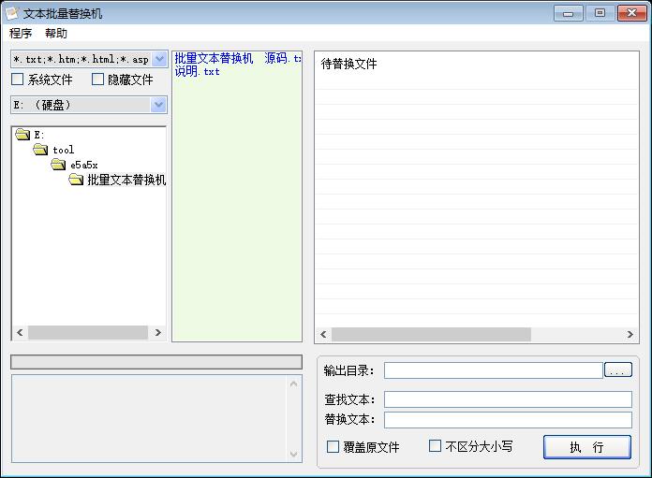Focus the 查找文本 input field
The width and height of the screenshot is (652, 478).
[508, 399]
